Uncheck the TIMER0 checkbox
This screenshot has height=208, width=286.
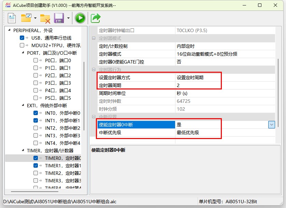36,158
